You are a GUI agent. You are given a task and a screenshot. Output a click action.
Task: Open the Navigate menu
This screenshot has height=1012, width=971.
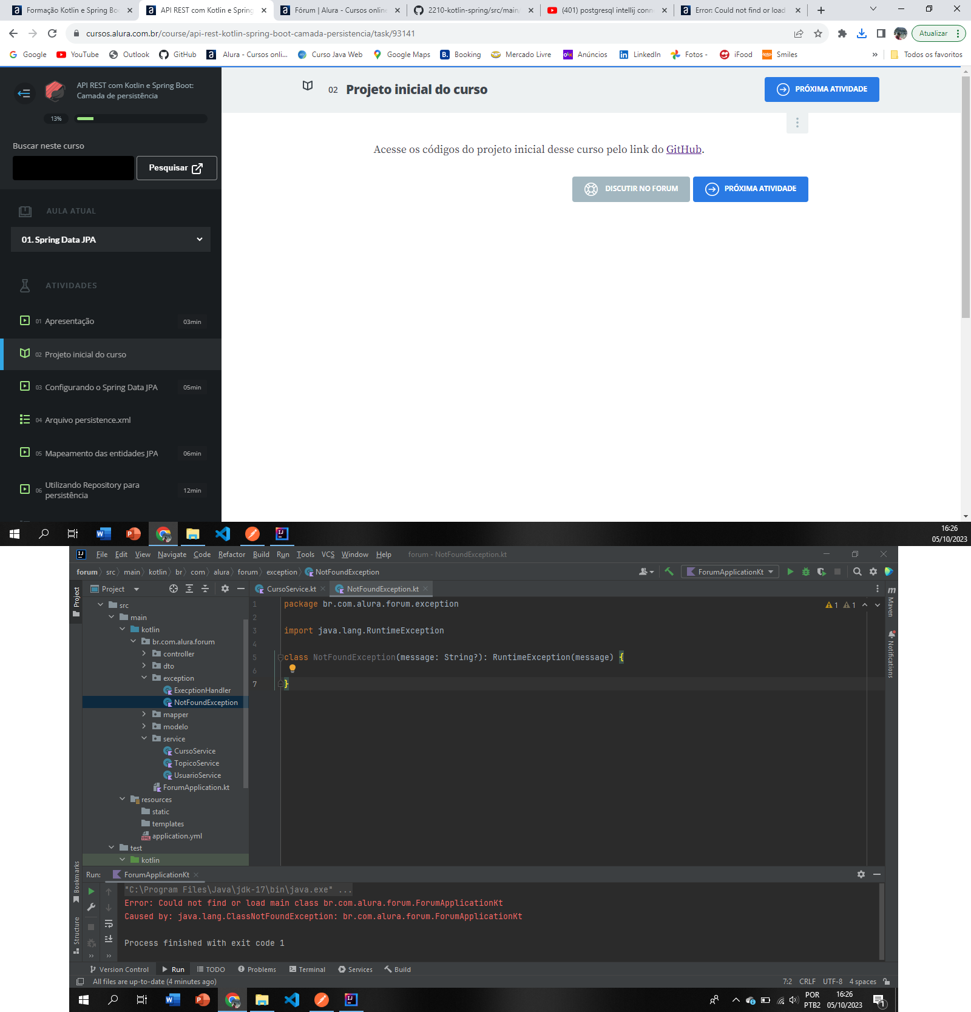click(172, 555)
